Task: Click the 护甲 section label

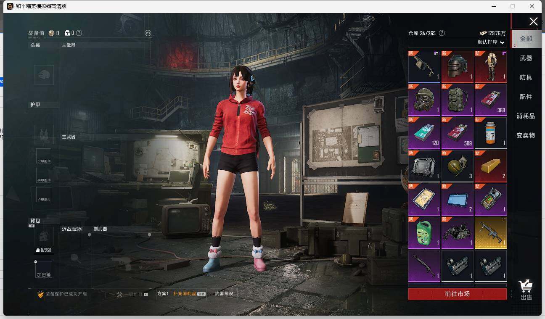Action: coord(35,105)
